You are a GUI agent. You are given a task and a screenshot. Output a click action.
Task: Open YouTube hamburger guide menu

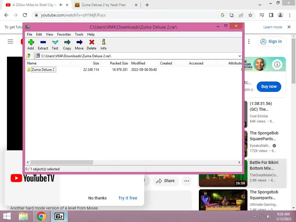point(10,42)
